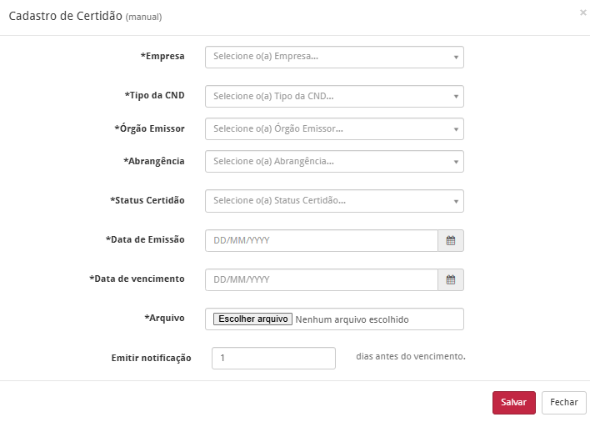Click the Data de Emissão date field
The image size is (590, 422).
(x=322, y=240)
